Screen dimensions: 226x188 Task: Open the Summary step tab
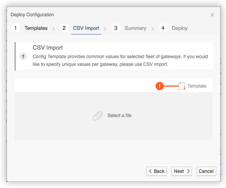pos(135,28)
